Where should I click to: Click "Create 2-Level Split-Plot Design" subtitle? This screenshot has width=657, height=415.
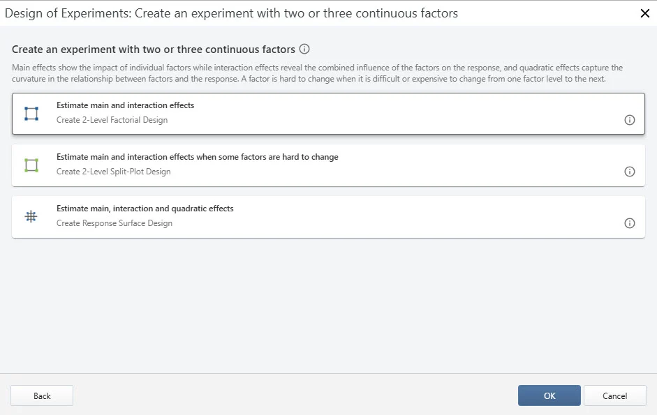click(x=113, y=172)
